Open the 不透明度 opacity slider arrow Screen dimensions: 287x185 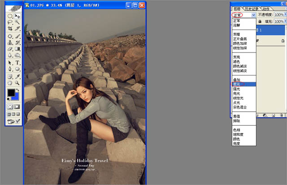[285, 15]
